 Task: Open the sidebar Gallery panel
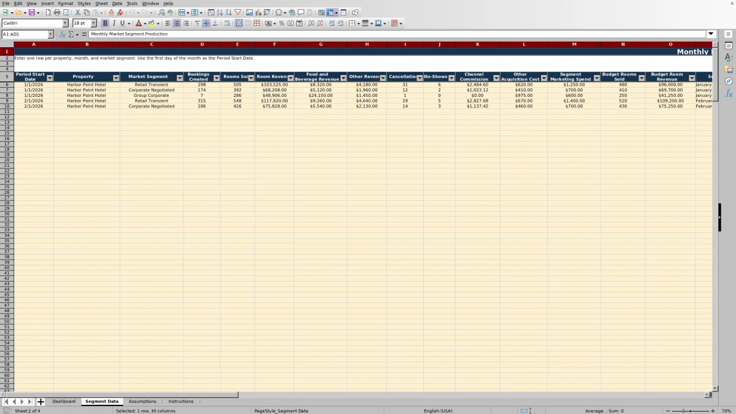coord(729,69)
